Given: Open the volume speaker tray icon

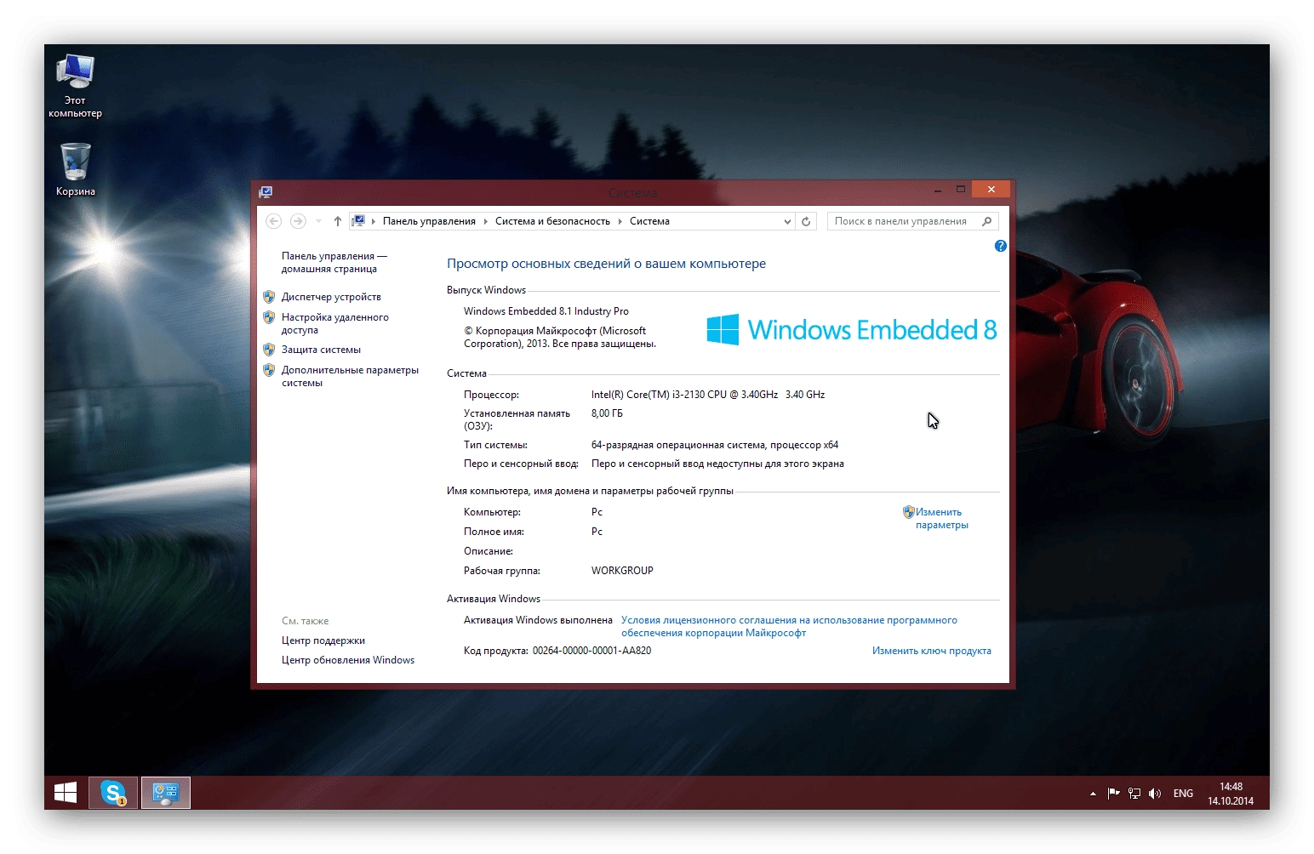Looking at the screenshot, I should (1155, 794).
